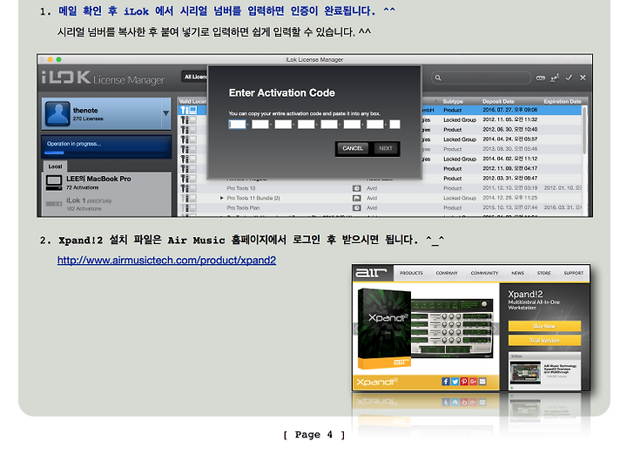Image resolution: width=627 pixels, height=455 pixels.
Task: Click the Xpand!2 overview video thumbnail
Action: pos(525,372)
